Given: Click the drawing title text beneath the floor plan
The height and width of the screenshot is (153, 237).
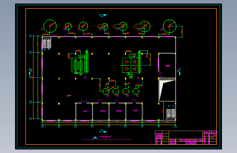Looking at the screenshot, I should (105, 137).
